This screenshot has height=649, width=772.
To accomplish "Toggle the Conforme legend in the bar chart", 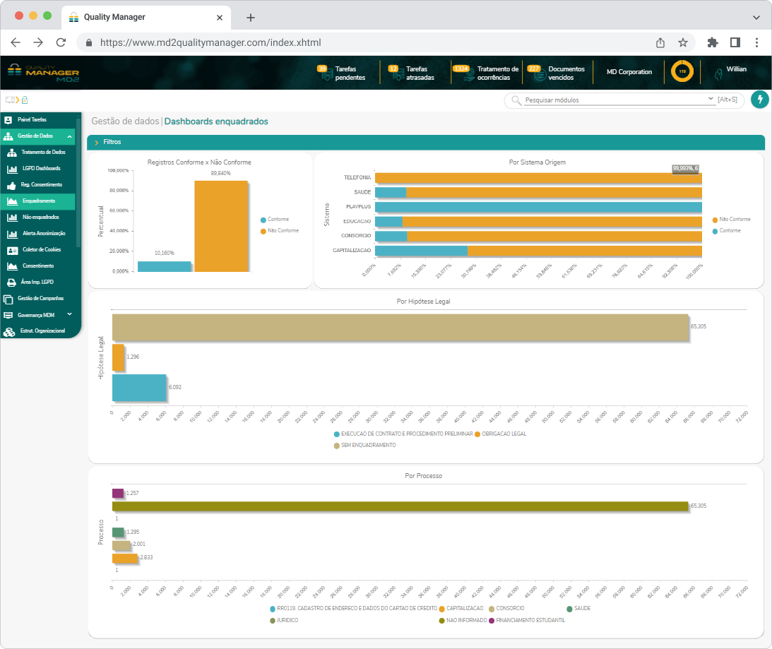I will [278, 220].
